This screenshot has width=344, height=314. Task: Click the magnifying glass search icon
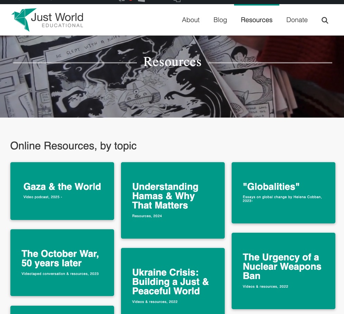tap(325, 20)
